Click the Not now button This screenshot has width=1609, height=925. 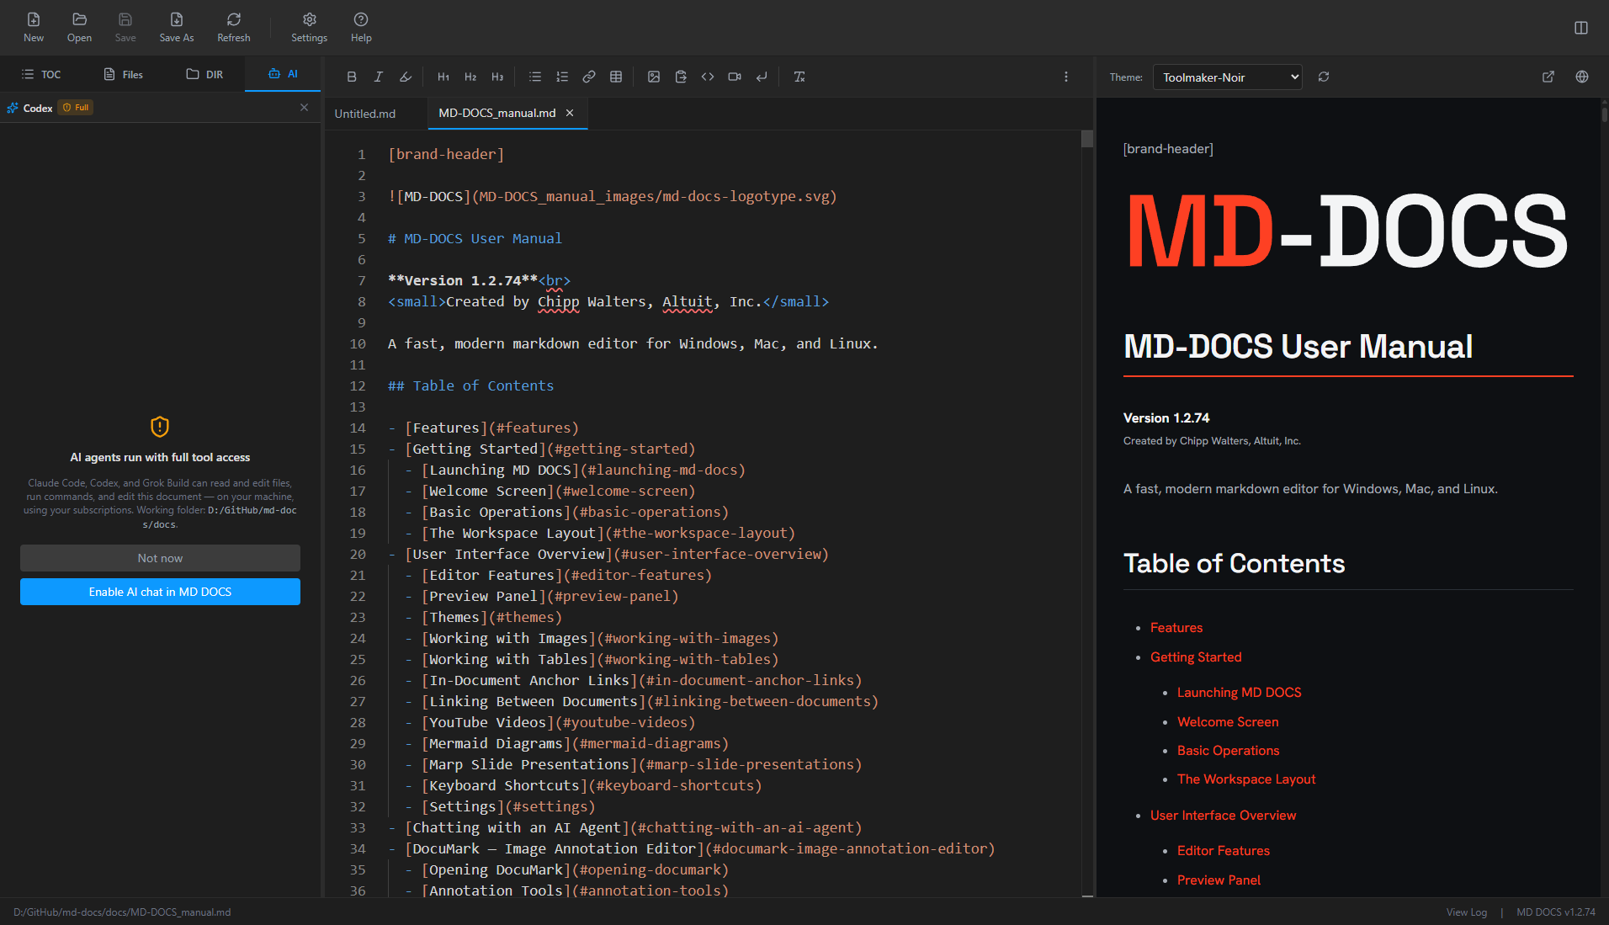160,558
